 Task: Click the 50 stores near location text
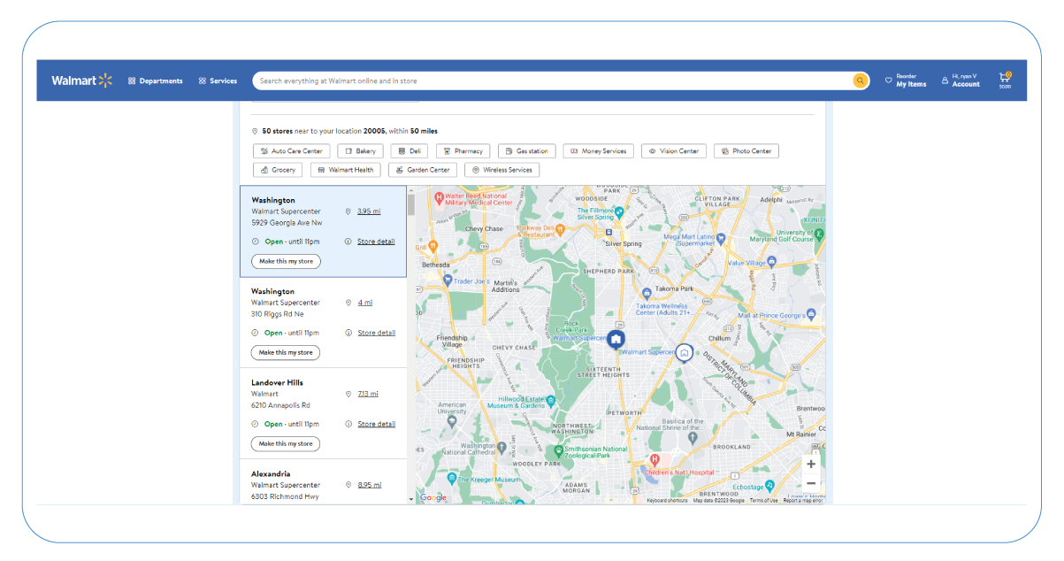pyautogui.click(x=349, y=131)
